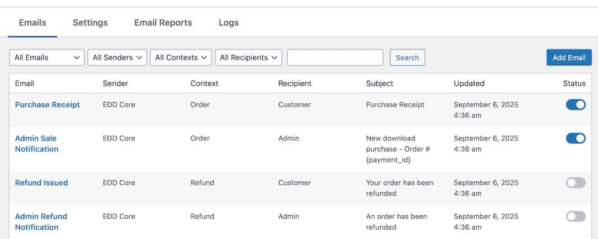Open the Admin Refund Notification link
The image size is (598, 239).
[41, 222]
